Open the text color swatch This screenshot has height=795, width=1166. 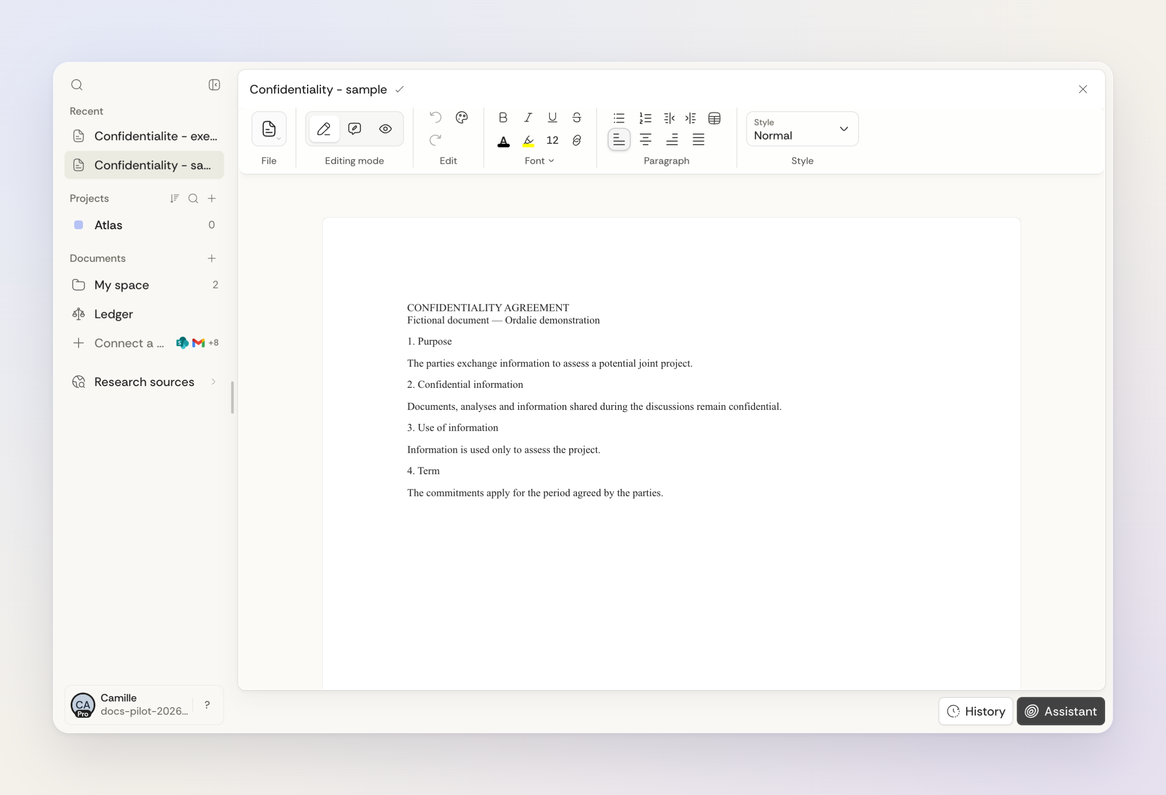[503, 141]
